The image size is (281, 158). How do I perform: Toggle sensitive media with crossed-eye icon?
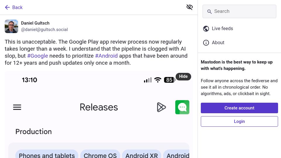pyautogui.click(x=189, y=7)
